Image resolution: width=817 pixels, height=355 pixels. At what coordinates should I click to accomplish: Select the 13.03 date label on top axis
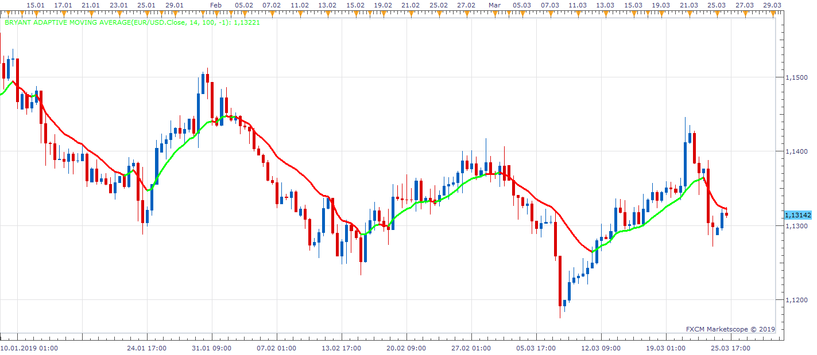tap(605, 5)
